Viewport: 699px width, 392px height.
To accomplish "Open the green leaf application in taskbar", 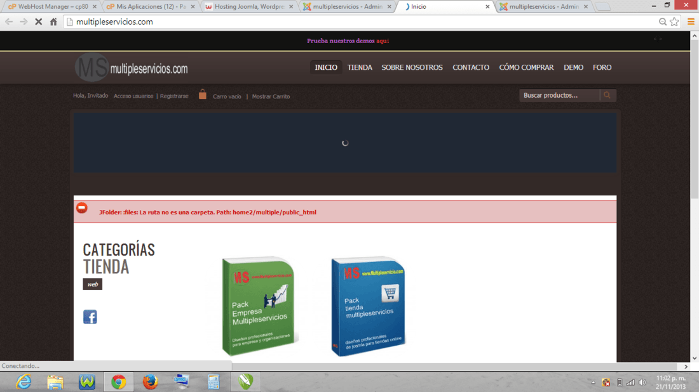I will pos(245,382).
